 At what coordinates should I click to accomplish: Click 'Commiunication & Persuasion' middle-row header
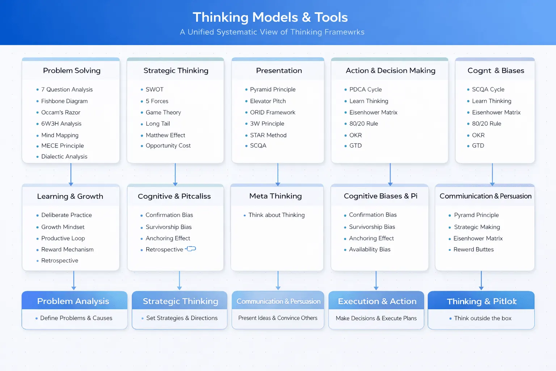(485, 196)
